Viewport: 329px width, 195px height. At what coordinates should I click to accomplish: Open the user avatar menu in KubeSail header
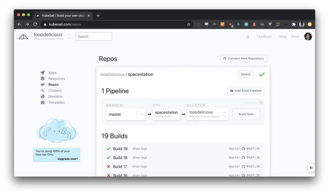(308, 36)
